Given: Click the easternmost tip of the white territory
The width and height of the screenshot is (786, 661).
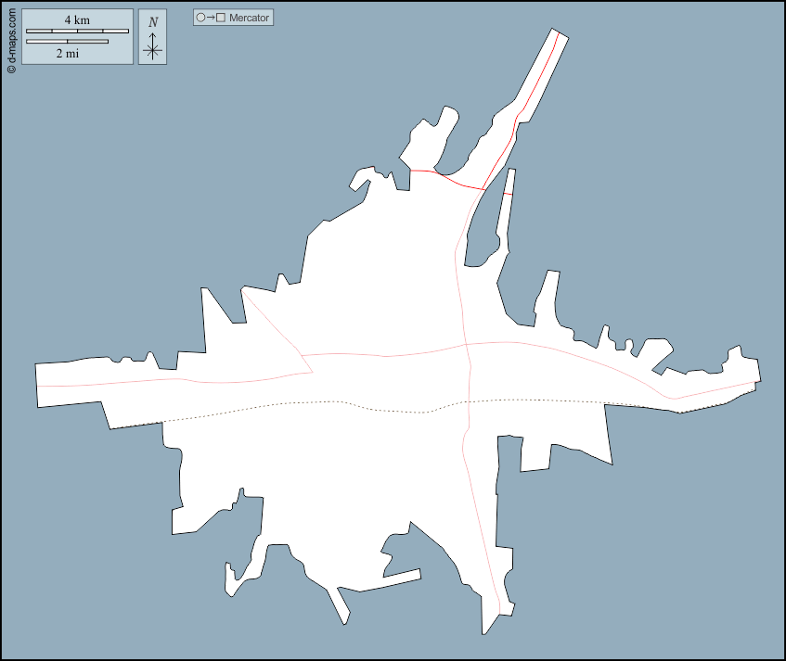Looking at the screenshot, I should coord(758,378).
